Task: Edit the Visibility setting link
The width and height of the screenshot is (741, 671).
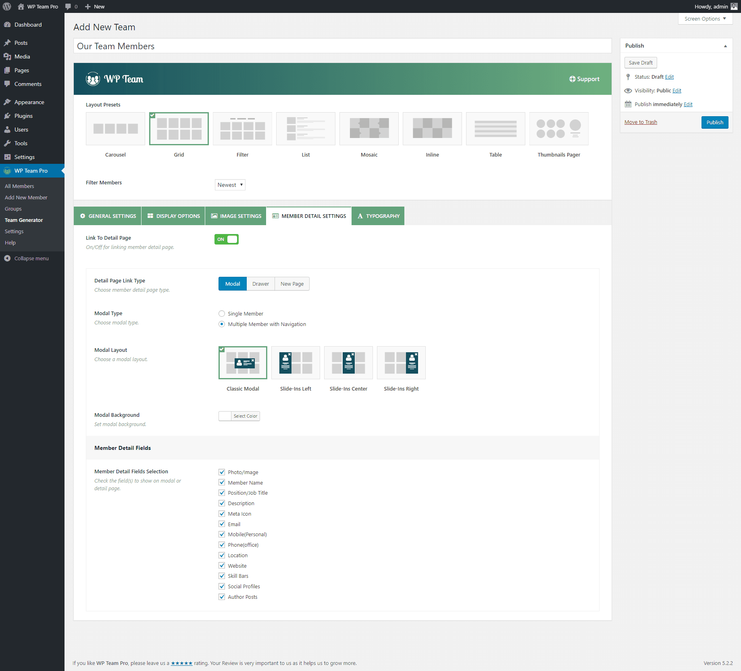Action: point(677,90)
